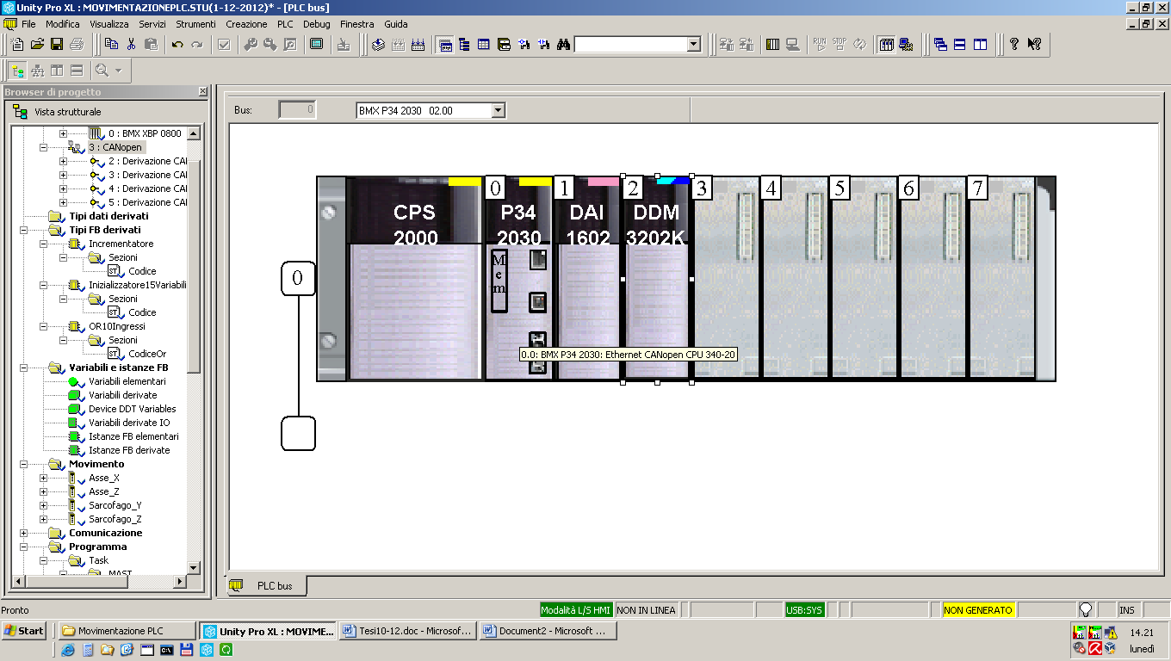Click the Copy toolbar icon
The height and width of the screenshot is (661, 1171).
(111, 44)
